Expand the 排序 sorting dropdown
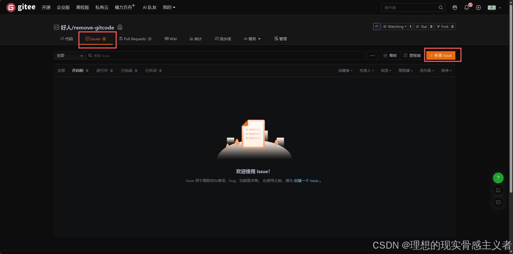The image size is (513, 254). click(x=446, y=70)
